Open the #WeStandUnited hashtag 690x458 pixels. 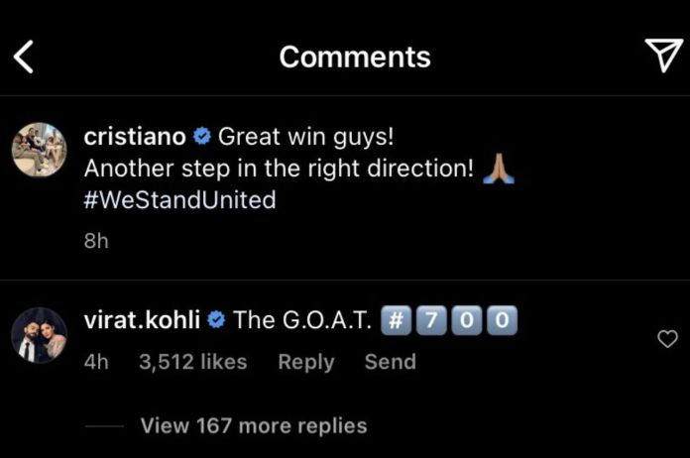click(x=179, y=200)
